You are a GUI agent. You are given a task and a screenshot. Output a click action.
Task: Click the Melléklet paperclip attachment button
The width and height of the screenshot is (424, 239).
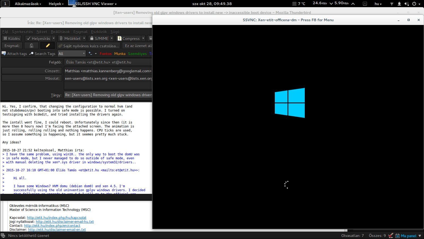[70, 39]
